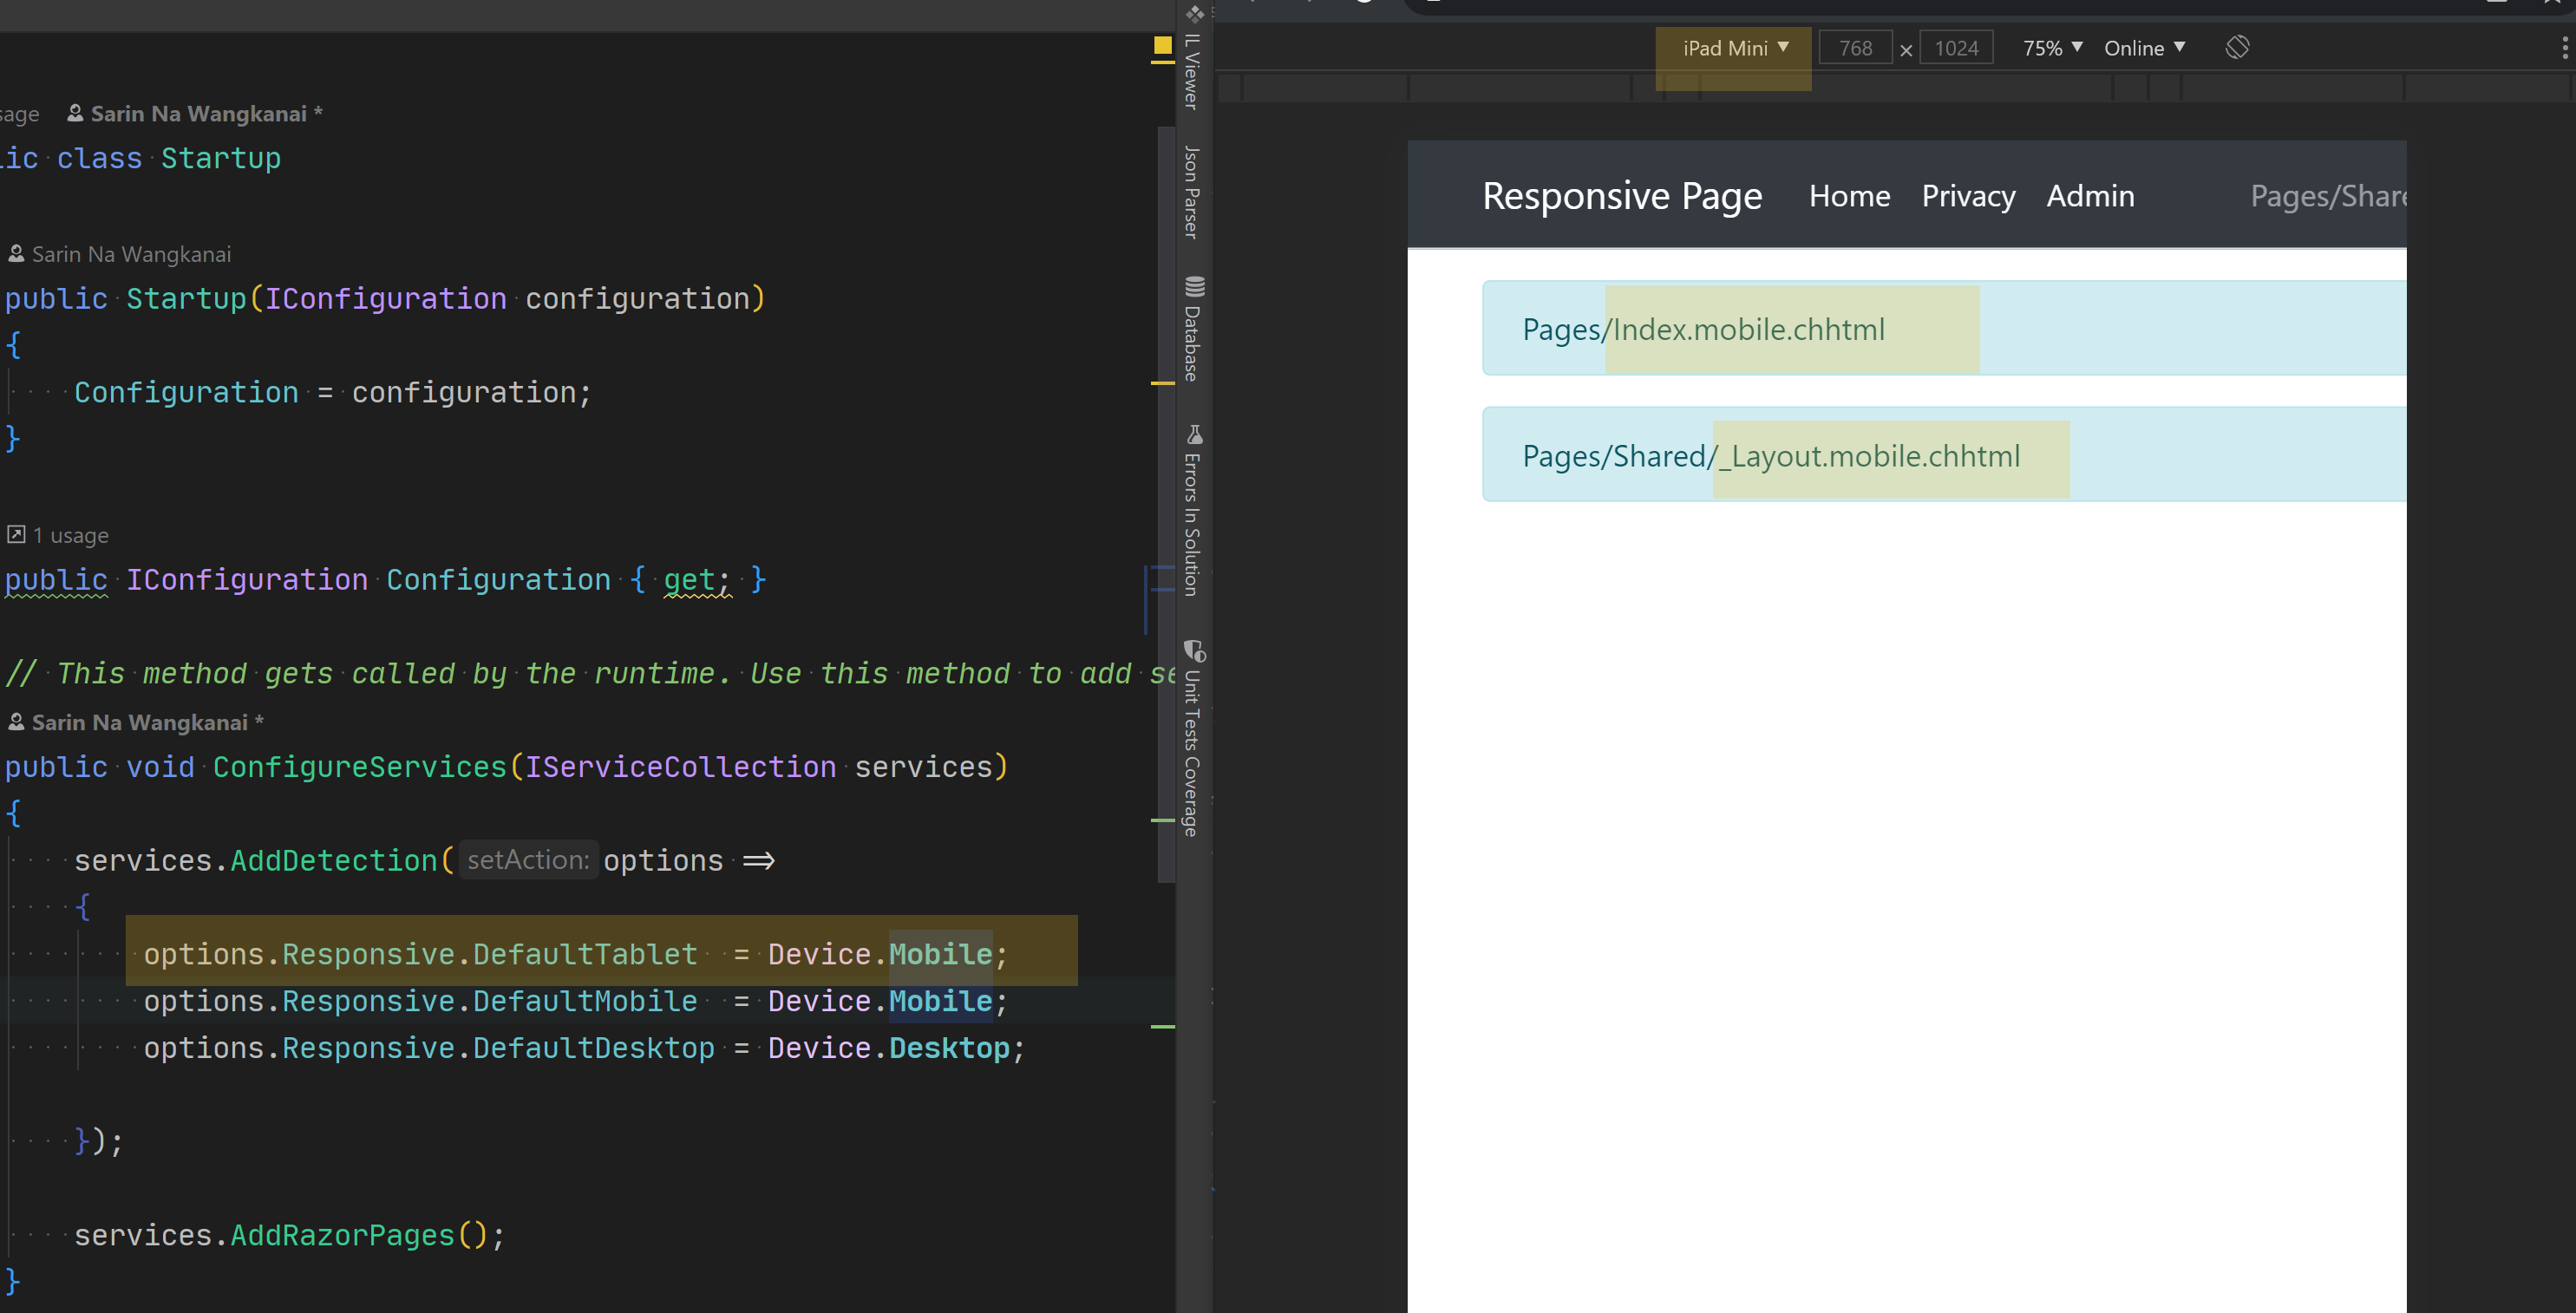The height and width of the screenshot is (1313, 2576).
Task: Select the Home navigation tab
Action: pos(1849,196)
